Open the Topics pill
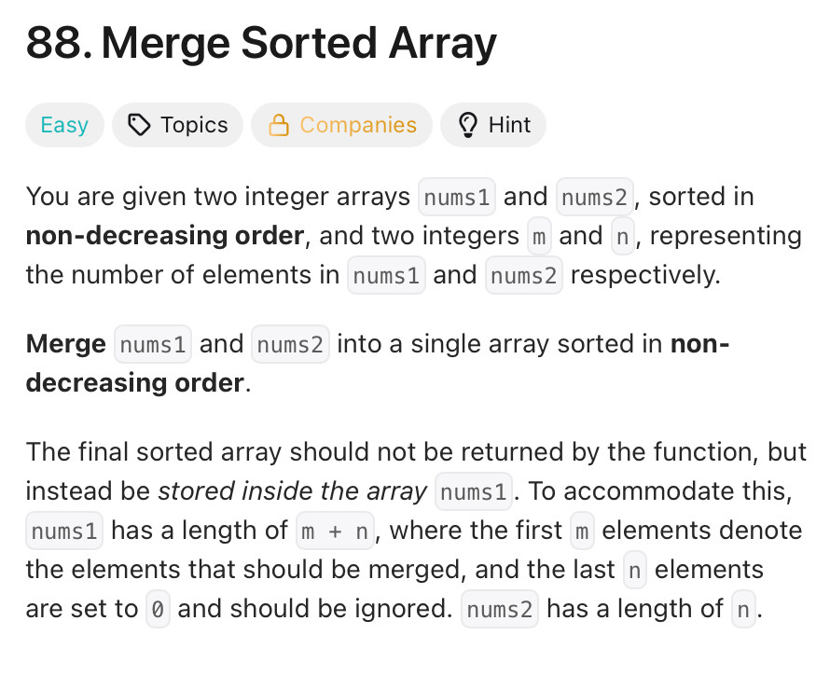This screenshot has height=676, width=830. click(177, 125)
